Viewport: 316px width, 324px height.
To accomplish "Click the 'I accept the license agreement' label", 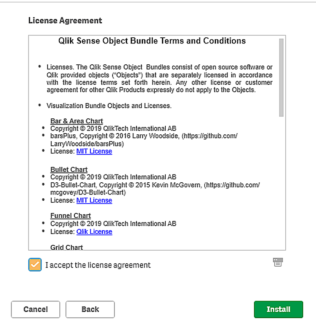I will pyautogui.click(x=98, y=265).
